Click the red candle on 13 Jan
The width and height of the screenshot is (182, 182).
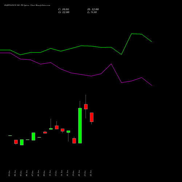57,127
